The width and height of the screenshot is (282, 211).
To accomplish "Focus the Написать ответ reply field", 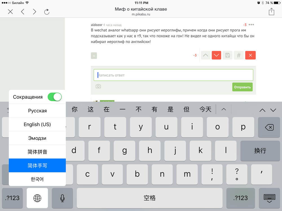I will 173,75.
